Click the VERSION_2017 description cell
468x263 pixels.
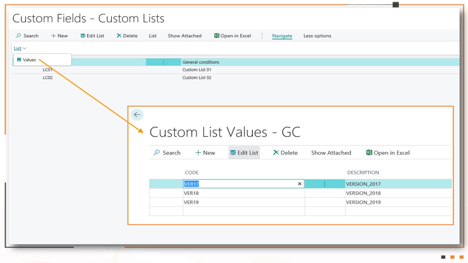(x=399, y=184)
